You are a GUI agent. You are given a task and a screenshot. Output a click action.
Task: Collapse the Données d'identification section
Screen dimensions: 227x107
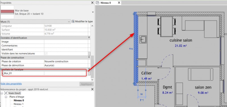tap(89, 38)
